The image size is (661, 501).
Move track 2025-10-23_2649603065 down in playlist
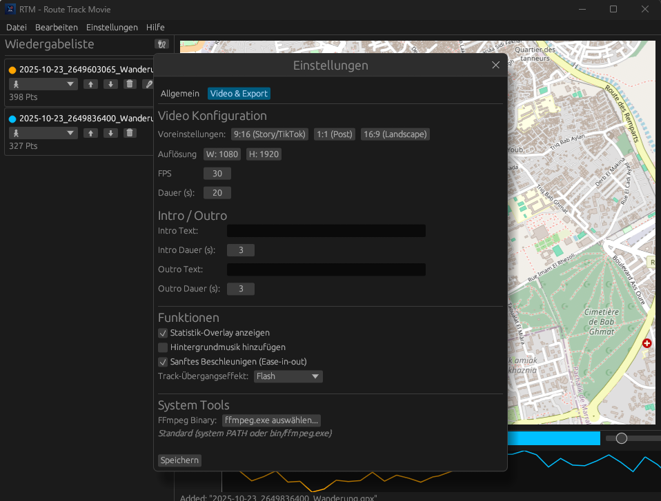click(110, 83)
